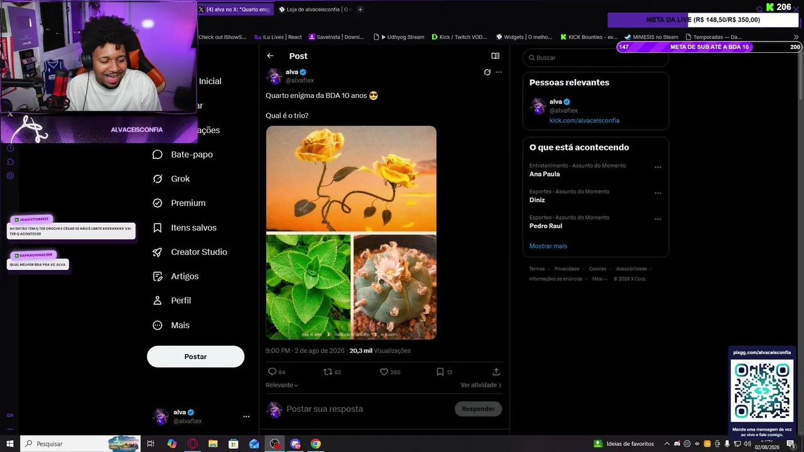Open more options for Diniz trend
The image size is (804, 452).
coord(658,193)
